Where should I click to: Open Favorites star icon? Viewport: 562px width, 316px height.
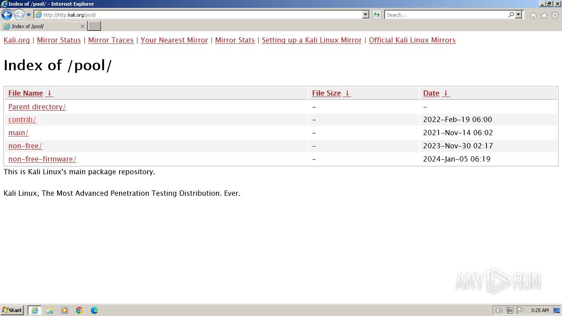tap(544, 15)
